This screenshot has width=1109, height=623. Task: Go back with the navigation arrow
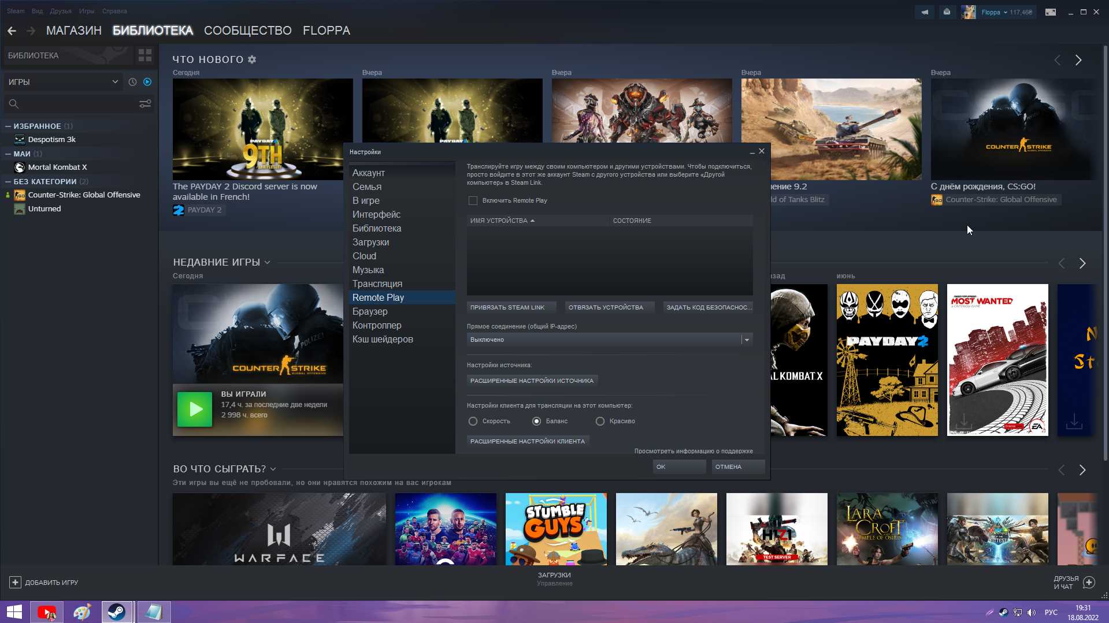(x=12, y=31)
